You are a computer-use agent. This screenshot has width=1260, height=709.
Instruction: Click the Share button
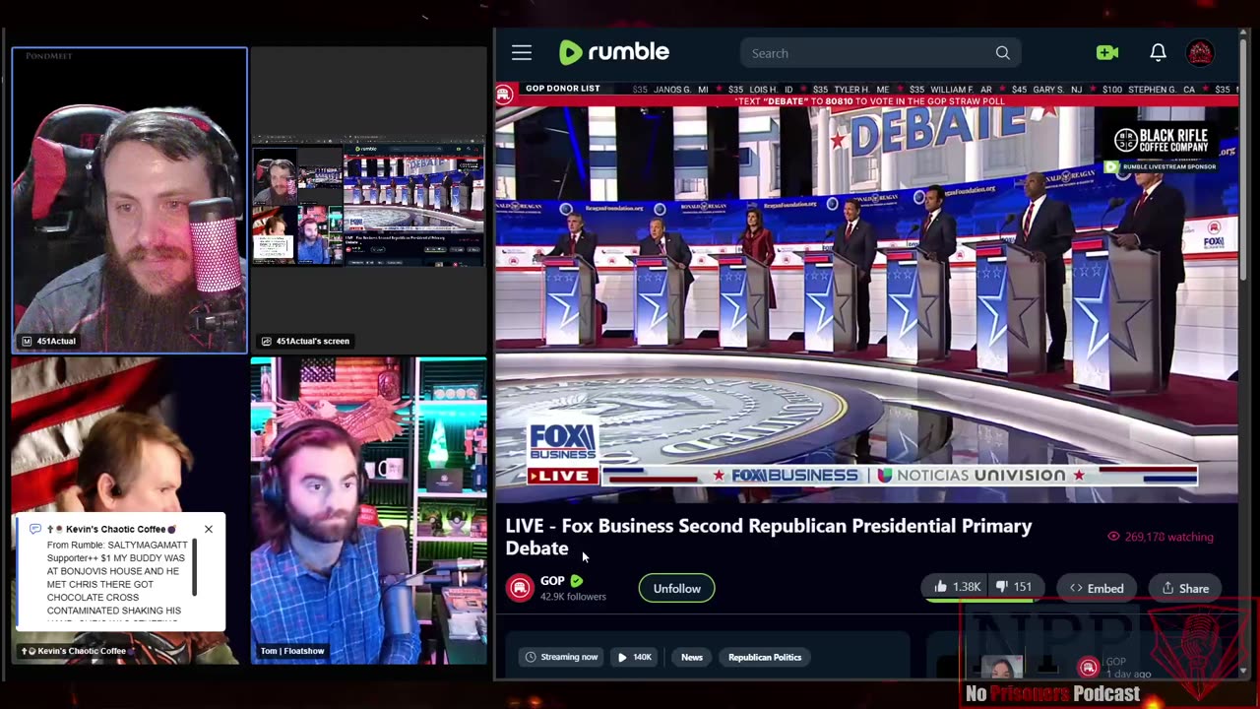tap(1185, 589)
